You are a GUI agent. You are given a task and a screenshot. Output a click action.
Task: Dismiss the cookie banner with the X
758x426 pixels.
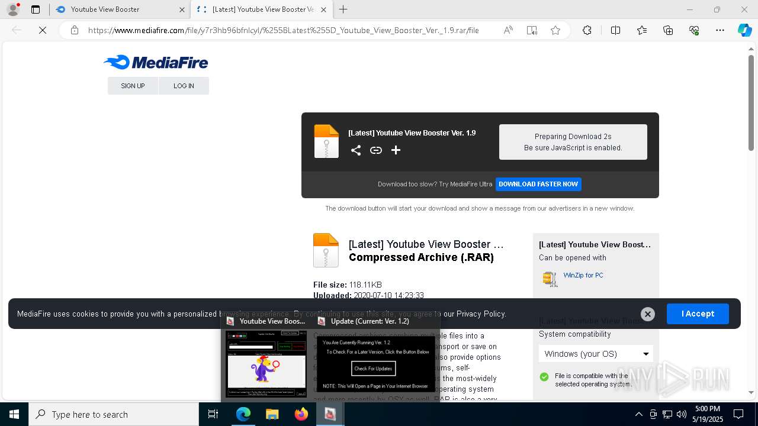(x=648, y=314)
